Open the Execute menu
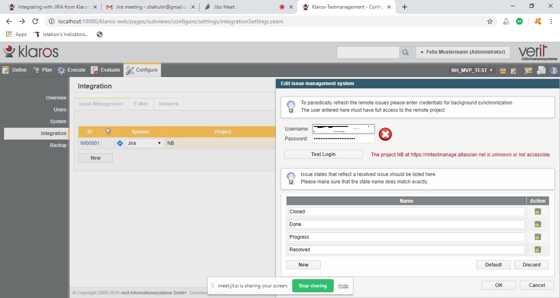The height and width of the screenshot is (298, 560). [x=72, y=70]
